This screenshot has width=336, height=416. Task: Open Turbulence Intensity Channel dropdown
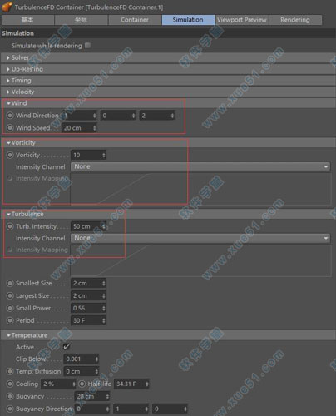coord(200,238)
